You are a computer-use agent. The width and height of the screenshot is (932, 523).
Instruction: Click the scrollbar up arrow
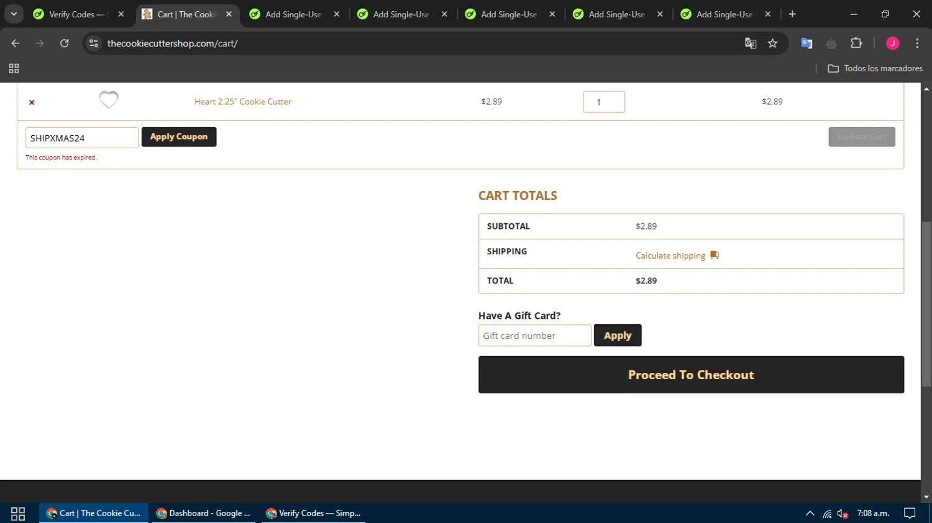click(926, 89)
